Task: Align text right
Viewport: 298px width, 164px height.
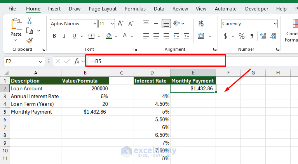Action: click(166, 36)
